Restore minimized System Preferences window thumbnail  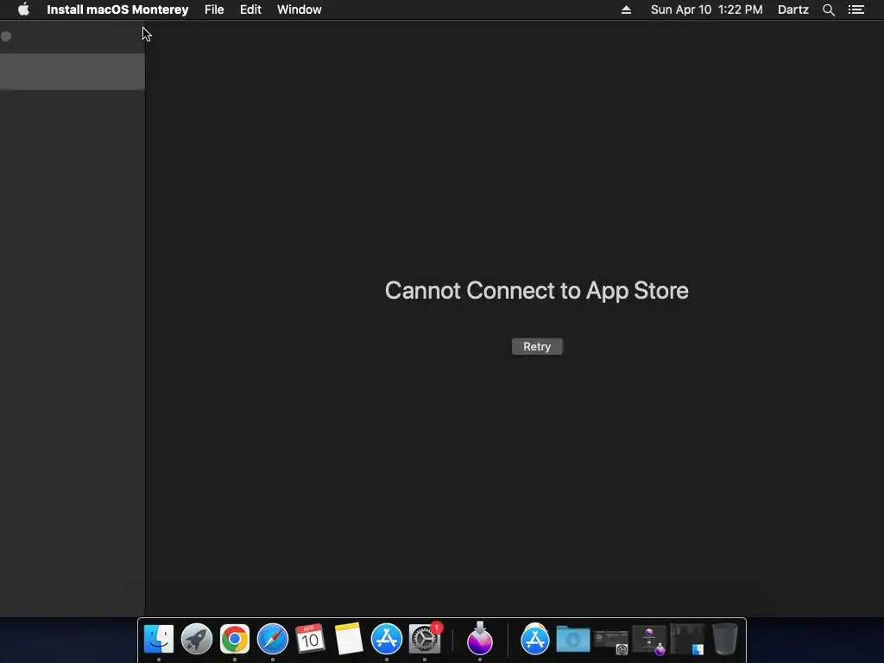[611, 641]
